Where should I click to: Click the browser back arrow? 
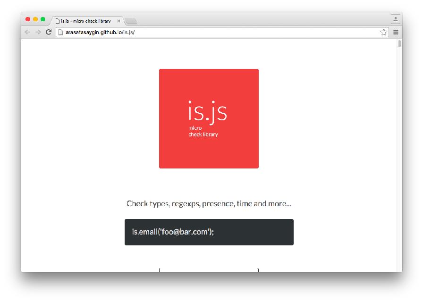tap(27, 32)
